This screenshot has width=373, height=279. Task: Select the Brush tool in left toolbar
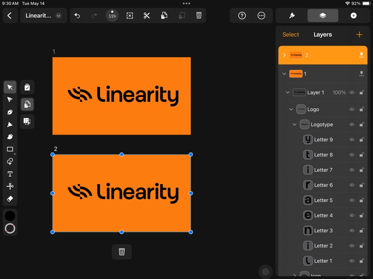pyautogui.click(x=10, y=124)
